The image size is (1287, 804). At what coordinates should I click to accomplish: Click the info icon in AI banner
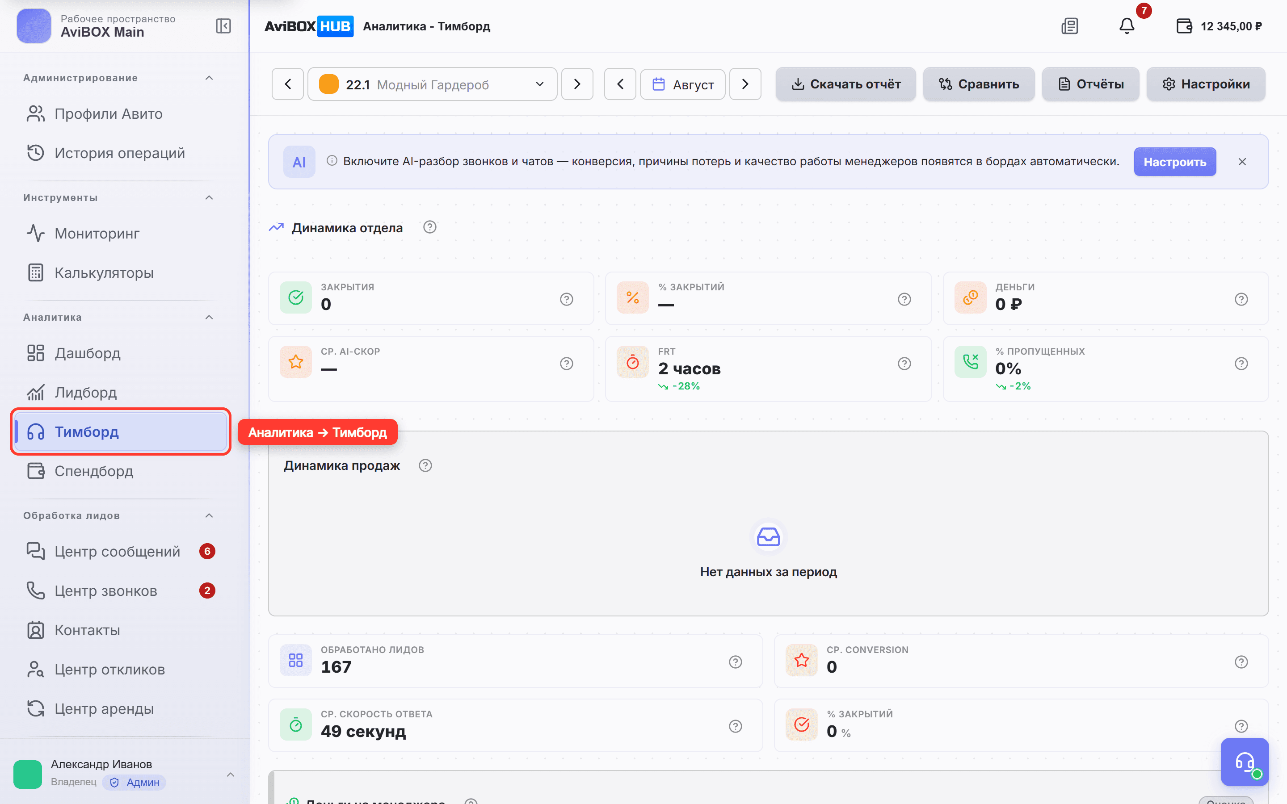(332, 161)
